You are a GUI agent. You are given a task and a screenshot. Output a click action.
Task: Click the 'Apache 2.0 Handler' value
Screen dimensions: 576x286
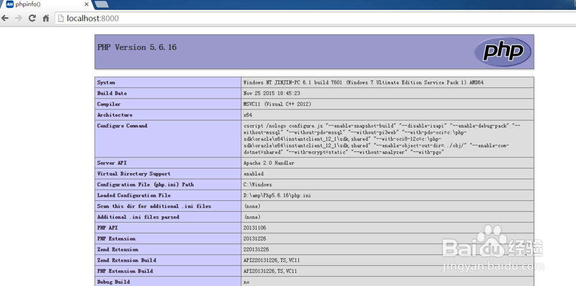(269, 163)
